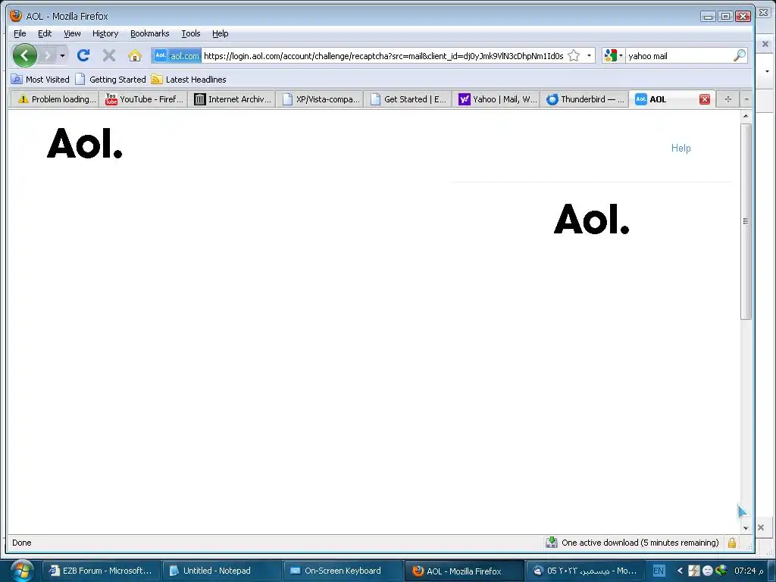
Task: Switch to the Thunderbird mail taskbar button
Action: click(584, 571)
